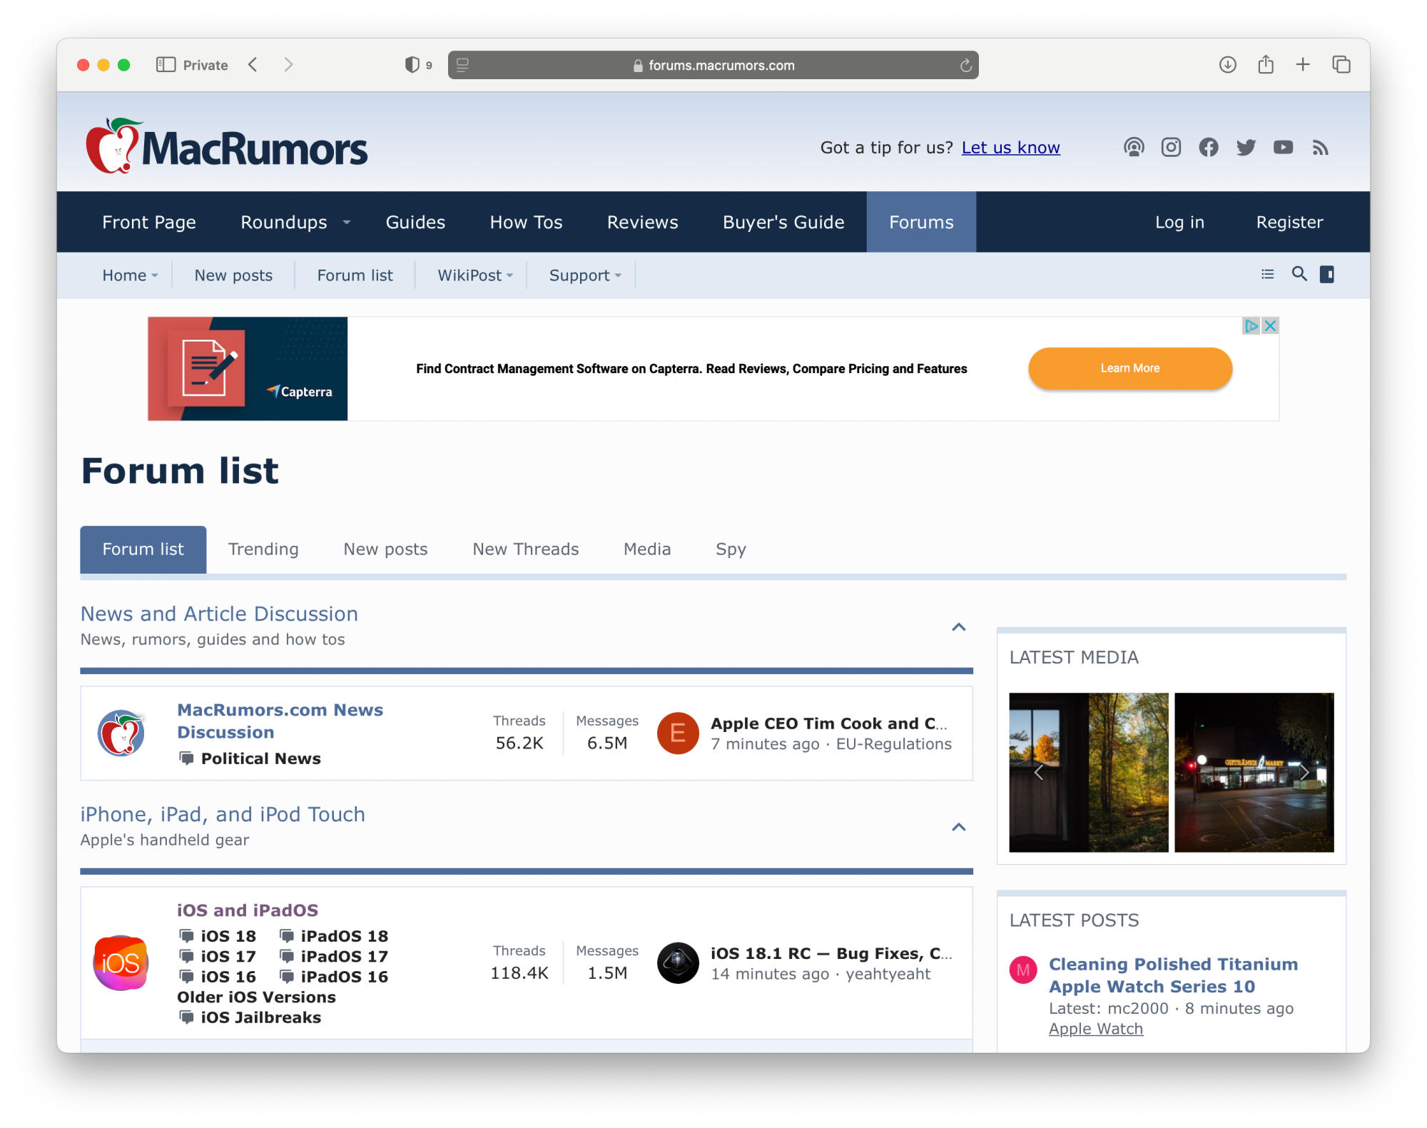Open the list view menu icon
The width and height of the screenshot is (1427, 1128).
click(1268, 274)
